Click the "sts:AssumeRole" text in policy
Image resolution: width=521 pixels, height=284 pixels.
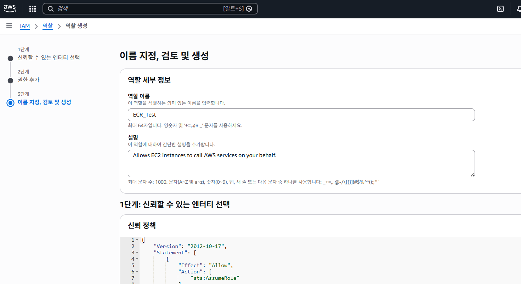point(215,278)
